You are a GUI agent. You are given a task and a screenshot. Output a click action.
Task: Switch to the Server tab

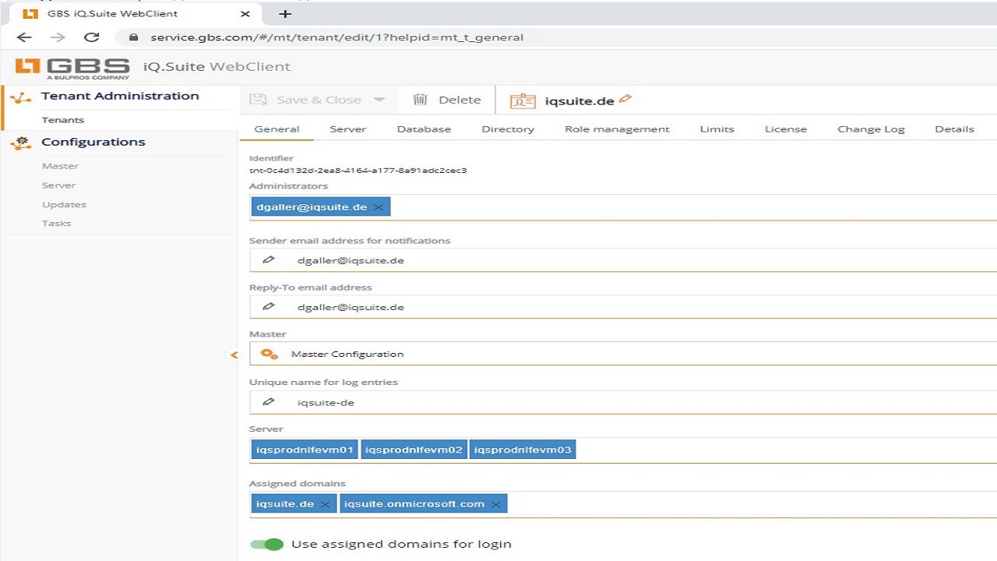[347, 129]
